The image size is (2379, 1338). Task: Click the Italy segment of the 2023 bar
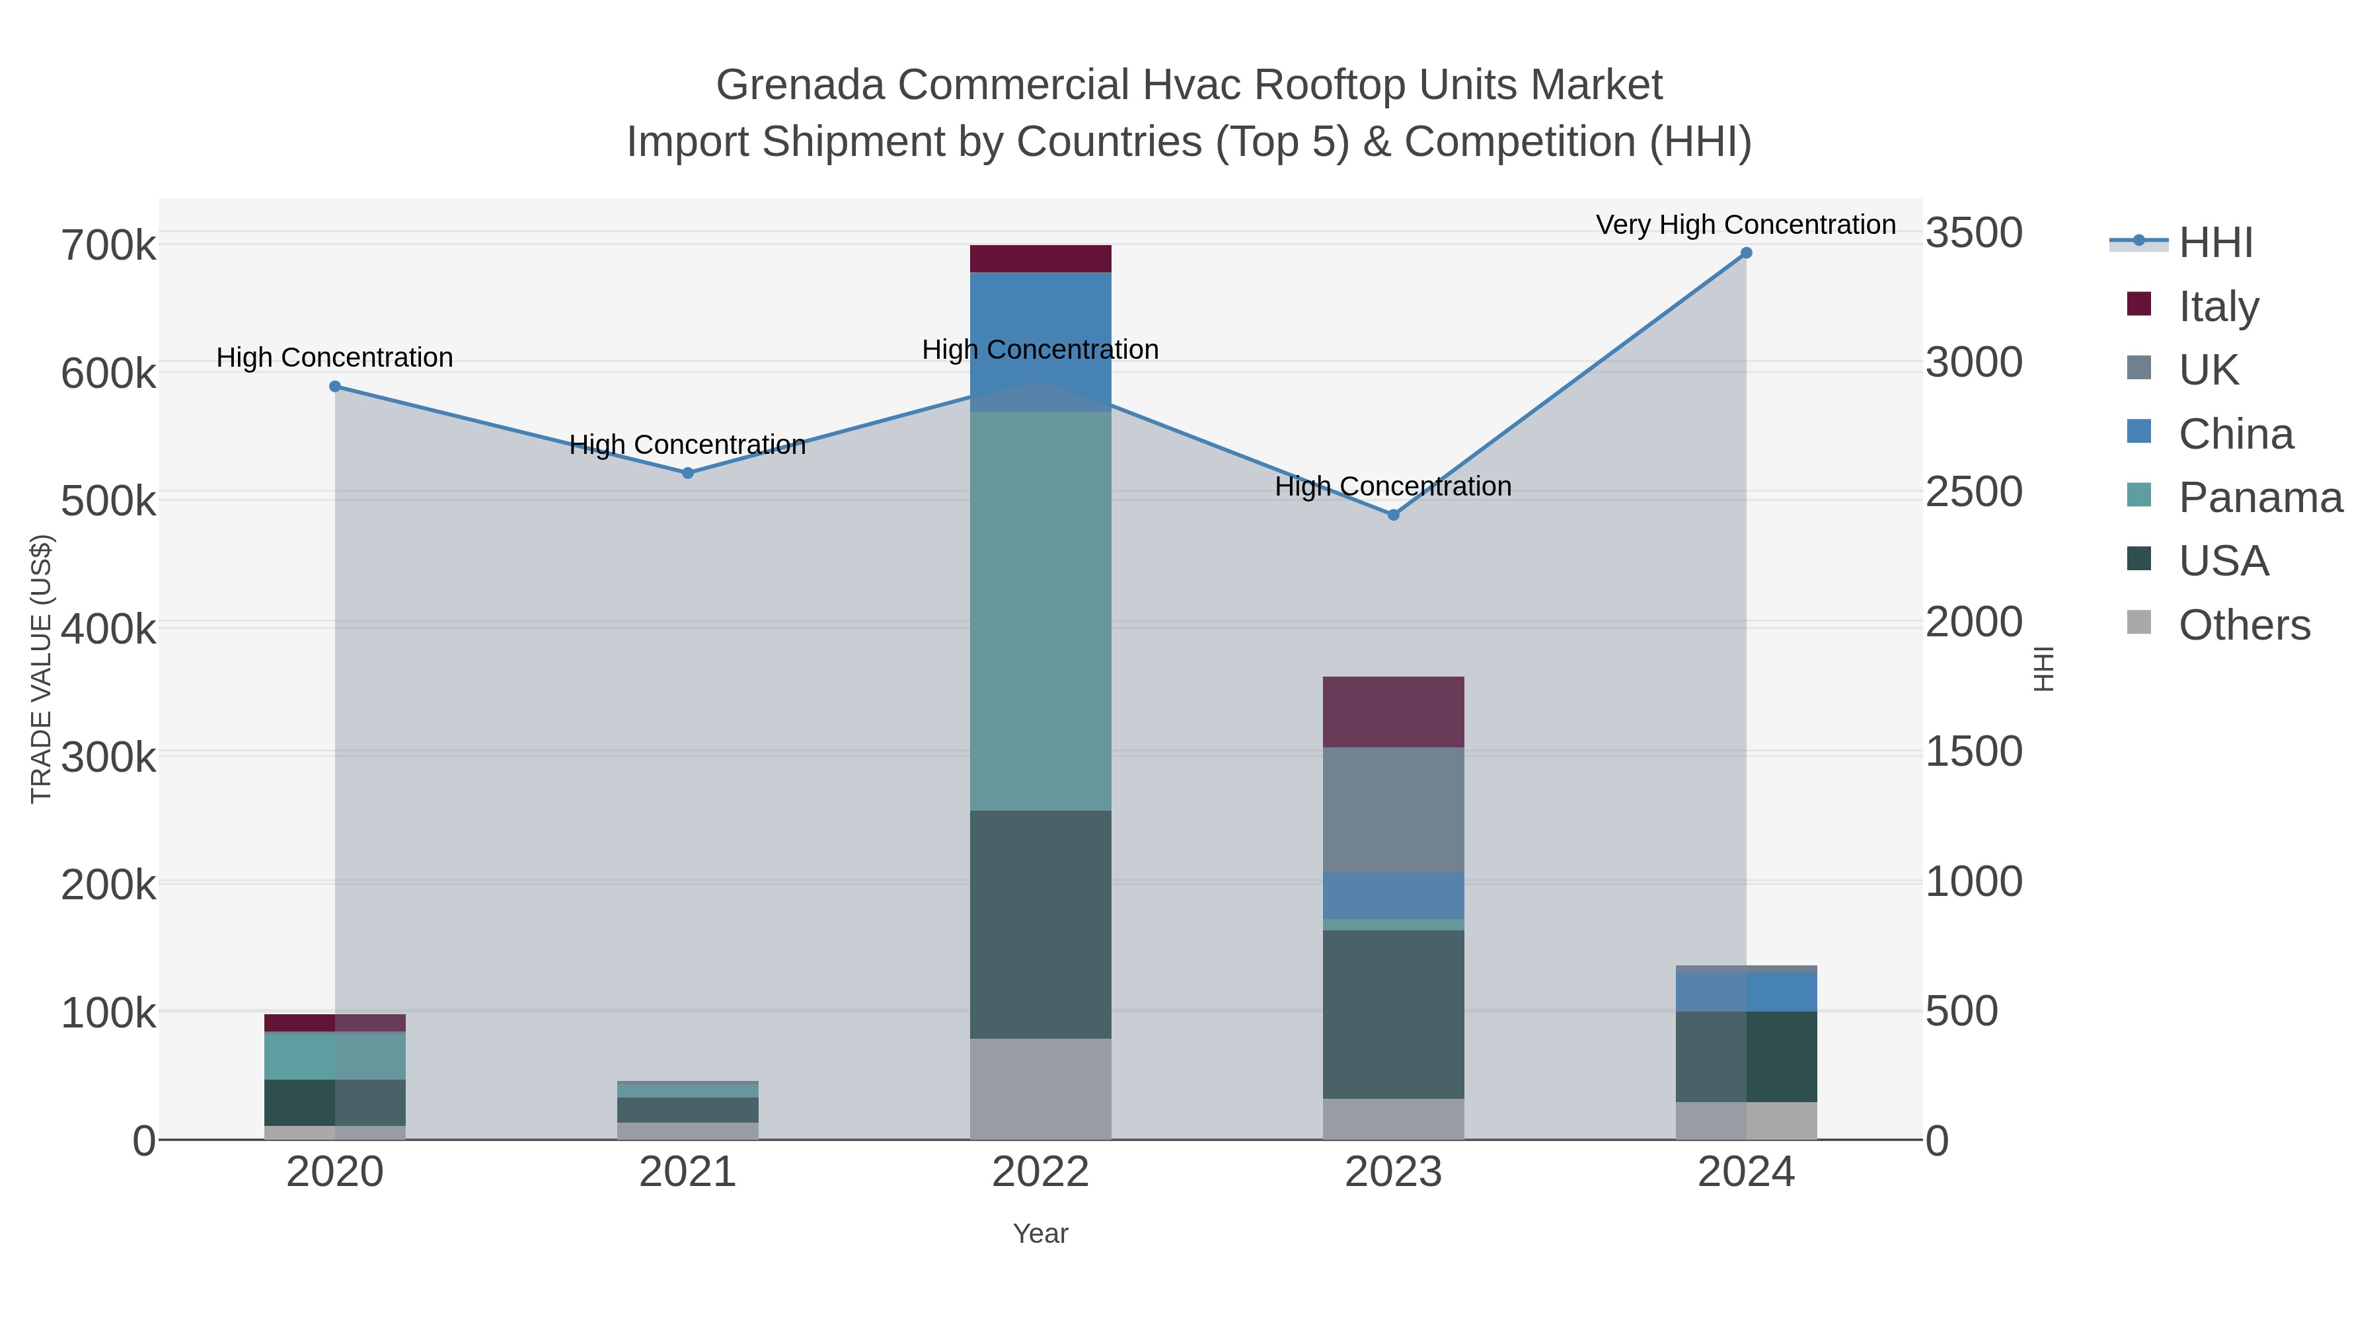click(x=1394, y=713)
